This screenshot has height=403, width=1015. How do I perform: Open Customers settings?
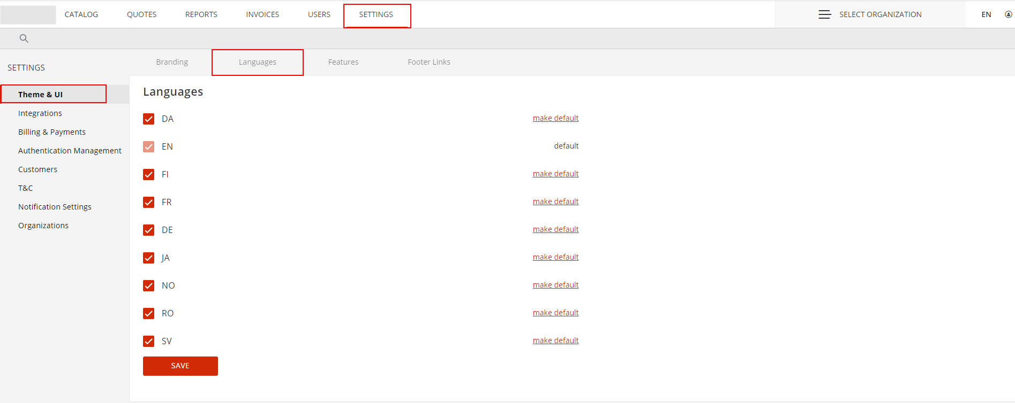pyautogui.click(x=37, y=169)
